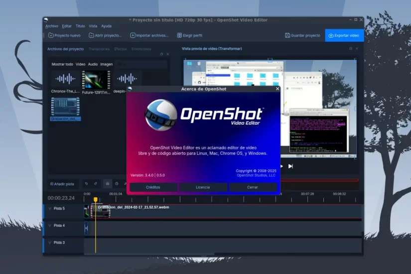This screenshot has height=274, width=411.
Task: Click Importar archivos in the toolbar
Action: click(x=149, y=35)
